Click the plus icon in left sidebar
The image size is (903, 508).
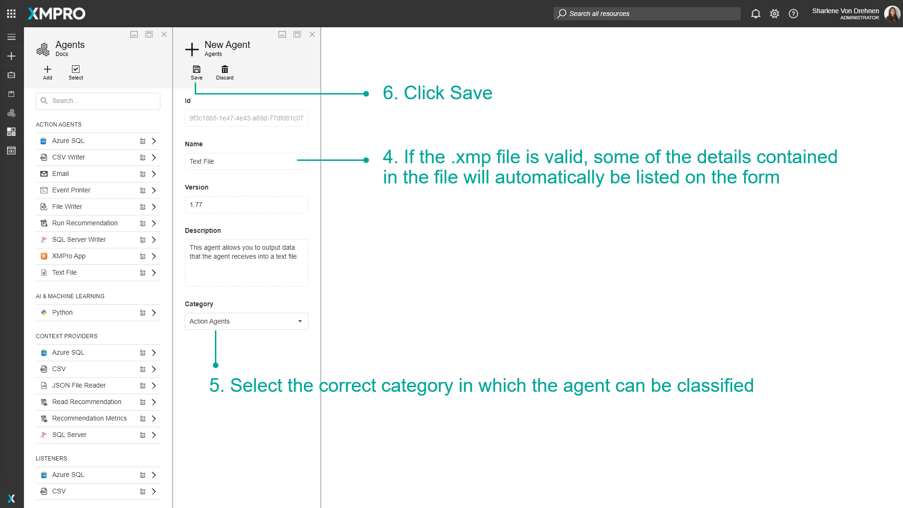pyautogui.click(x=11, y=56)
